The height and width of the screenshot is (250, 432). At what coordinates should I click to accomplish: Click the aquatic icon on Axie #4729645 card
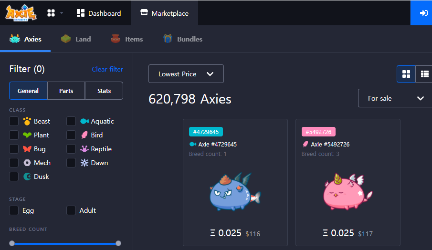pyautogui.click(x=192, y=144)
